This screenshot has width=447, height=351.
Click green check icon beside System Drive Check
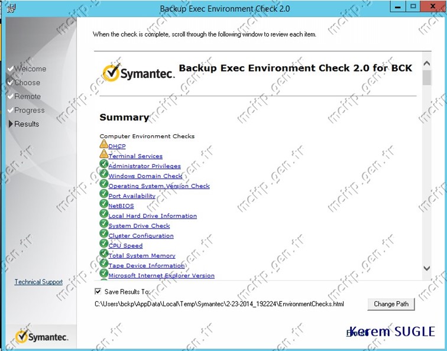pos(104,223)
